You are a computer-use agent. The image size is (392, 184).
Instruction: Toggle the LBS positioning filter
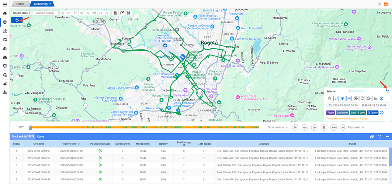(349, 99)
